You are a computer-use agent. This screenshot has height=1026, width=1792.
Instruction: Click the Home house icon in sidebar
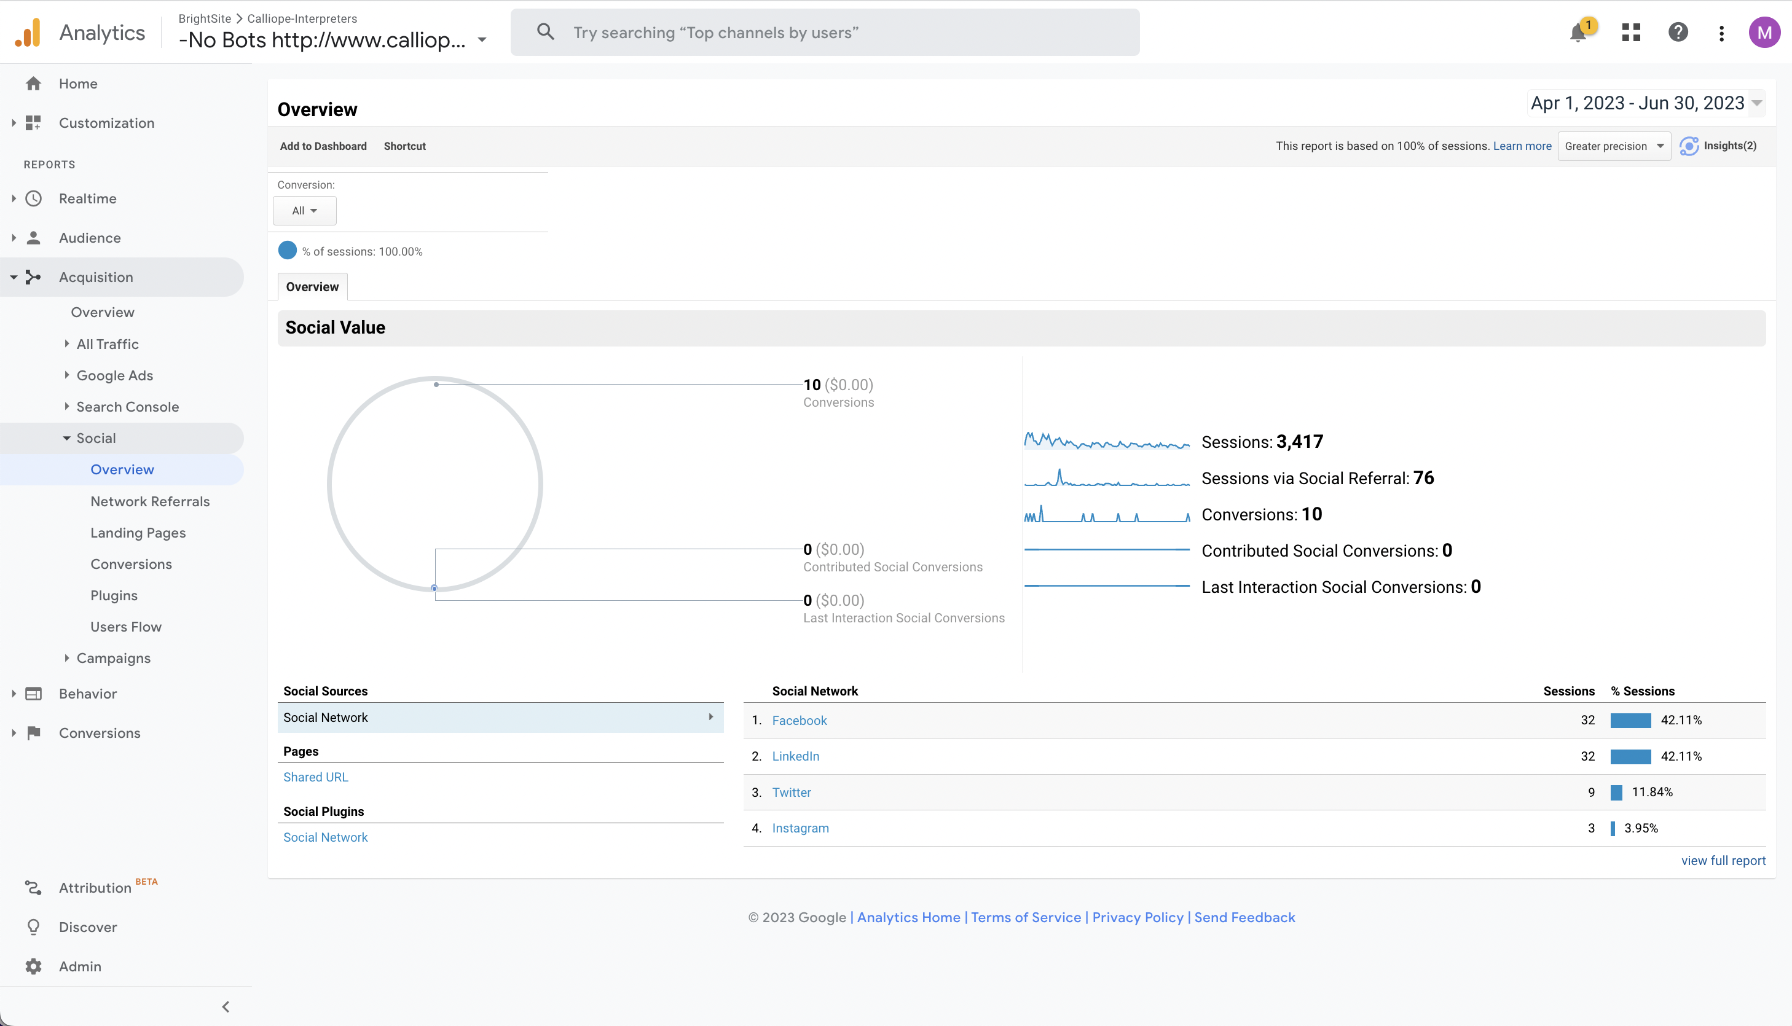33,83
